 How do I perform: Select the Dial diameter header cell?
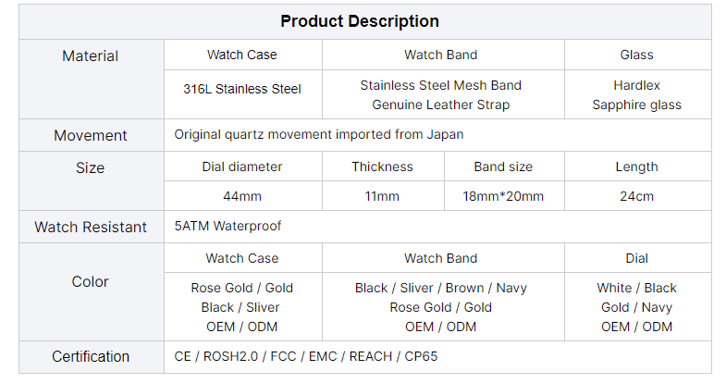coord(242,167)
